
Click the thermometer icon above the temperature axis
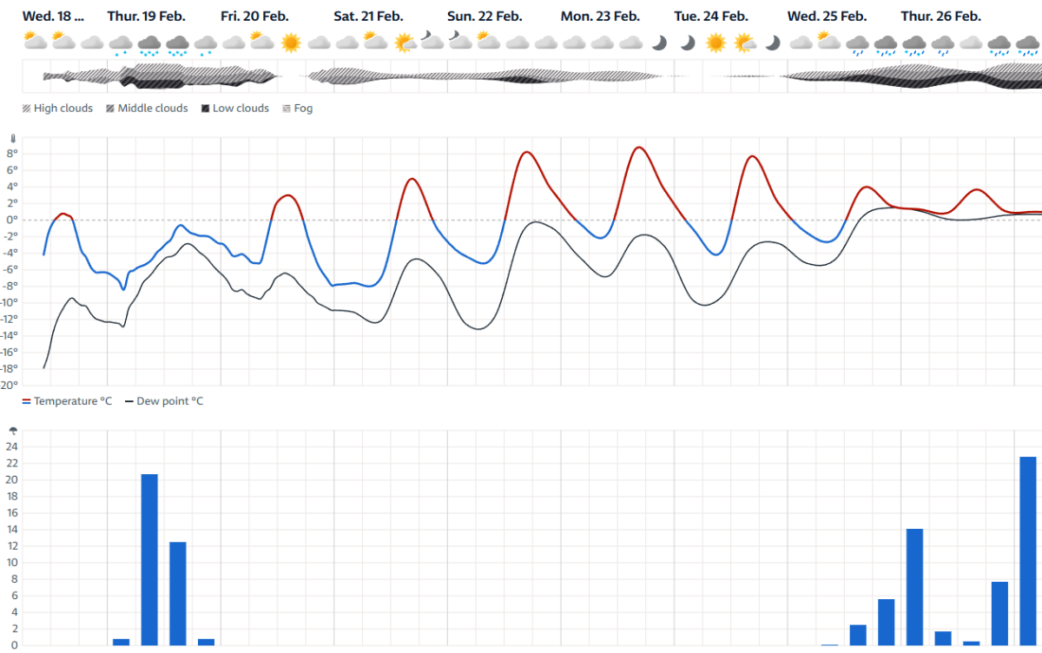coord(12,138)
